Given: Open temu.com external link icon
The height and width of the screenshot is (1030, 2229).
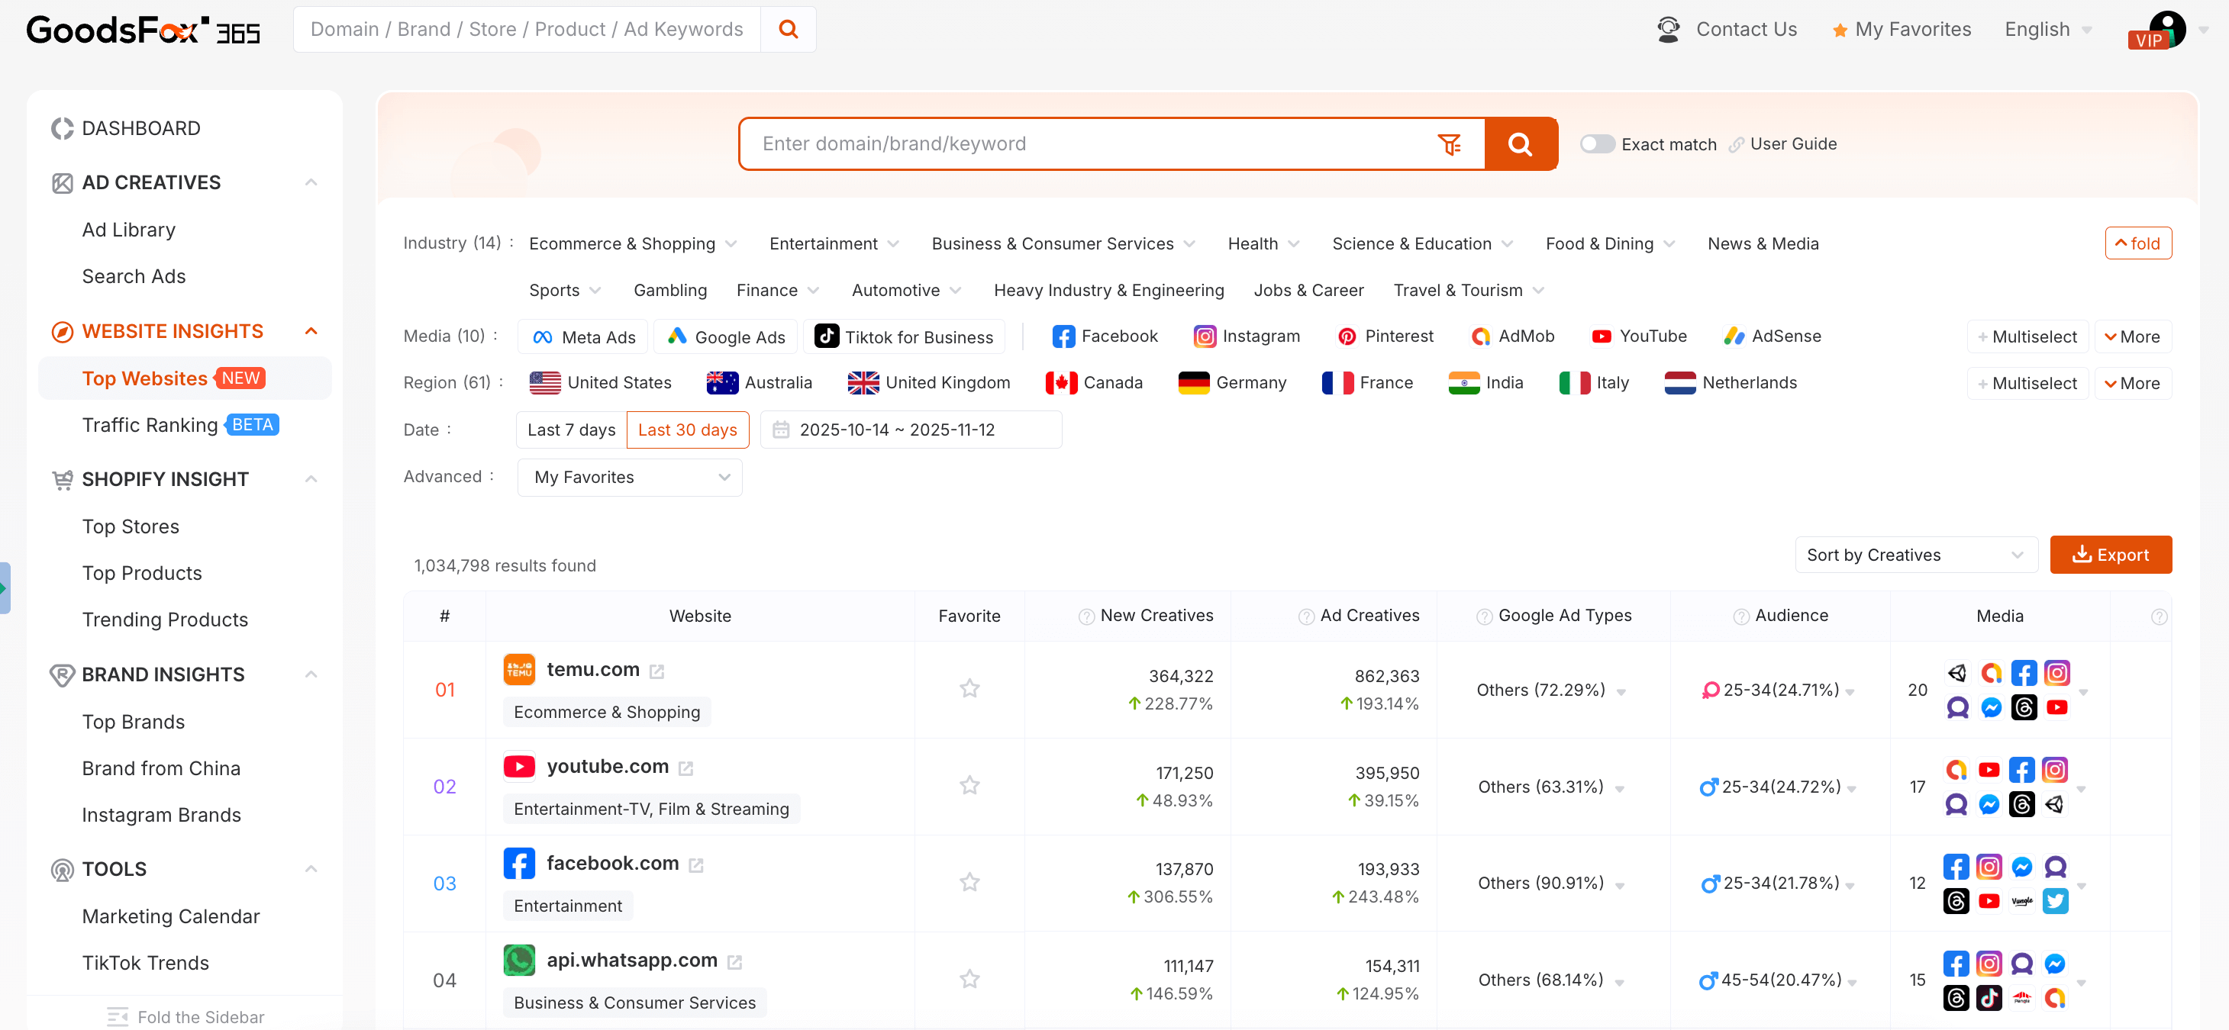Looking at the screenshot, I should [656, 672].
